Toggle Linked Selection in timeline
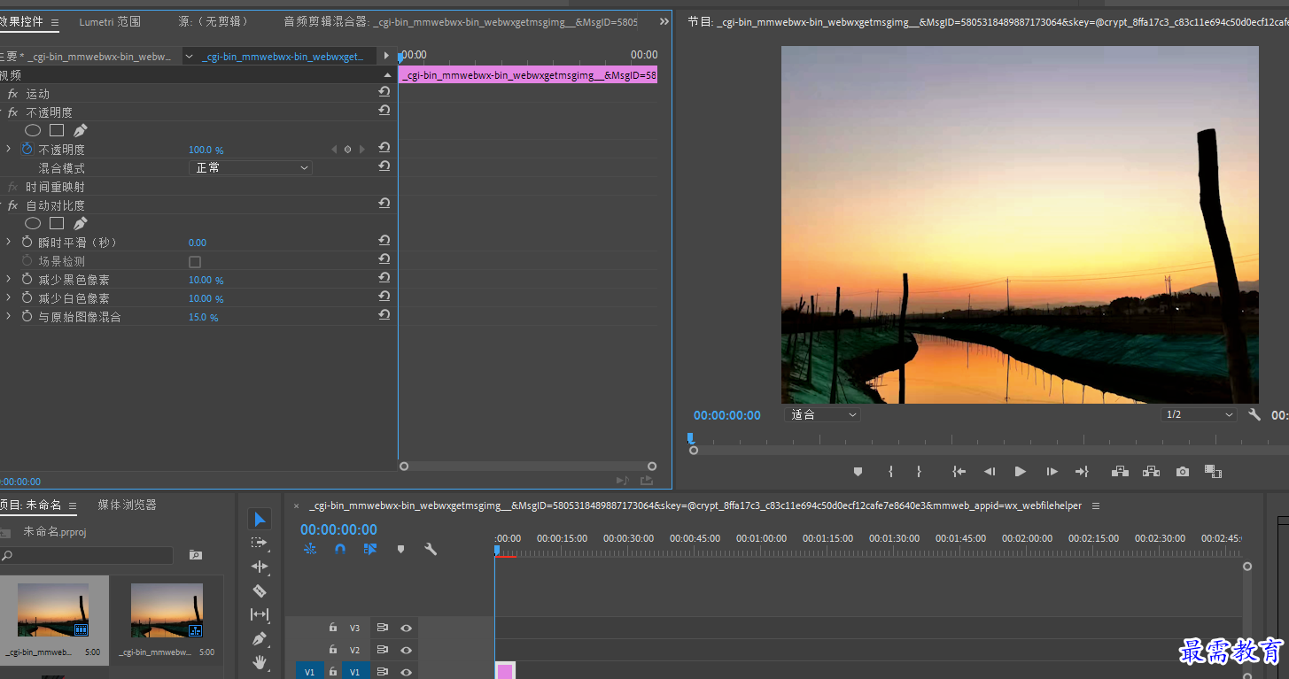Image resolution: width=1289 pixels, height=679 pixels. pyautogui.click(x=370, y=549)
